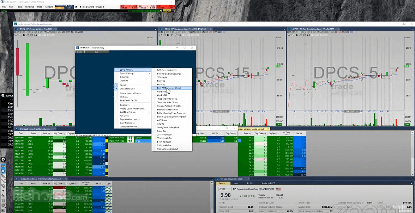The width and height of the screenshot is (415, 213).
Task: Open the Tools menu
Action: pyautogui.click(x=19, y=7)
